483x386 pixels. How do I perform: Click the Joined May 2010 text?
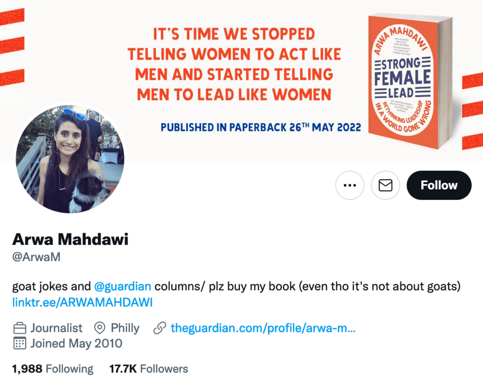tap(76, 344)
